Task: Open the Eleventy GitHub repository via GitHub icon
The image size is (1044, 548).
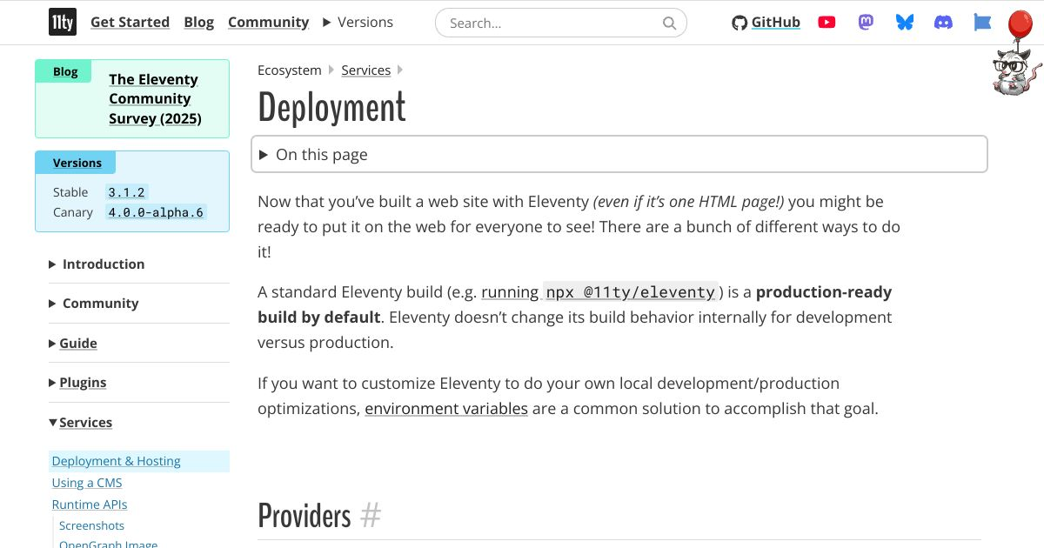Action: [739, 22]
